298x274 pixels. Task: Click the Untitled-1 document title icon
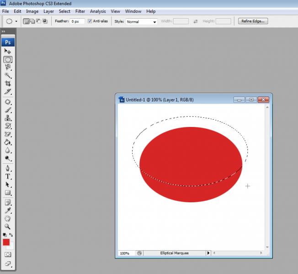coord(122,100)
